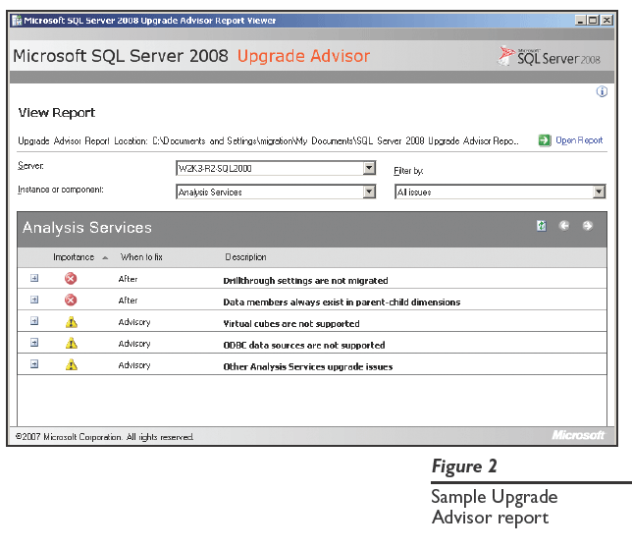
Task: Sort by the When to fix column header
Action: coord(141,257)
